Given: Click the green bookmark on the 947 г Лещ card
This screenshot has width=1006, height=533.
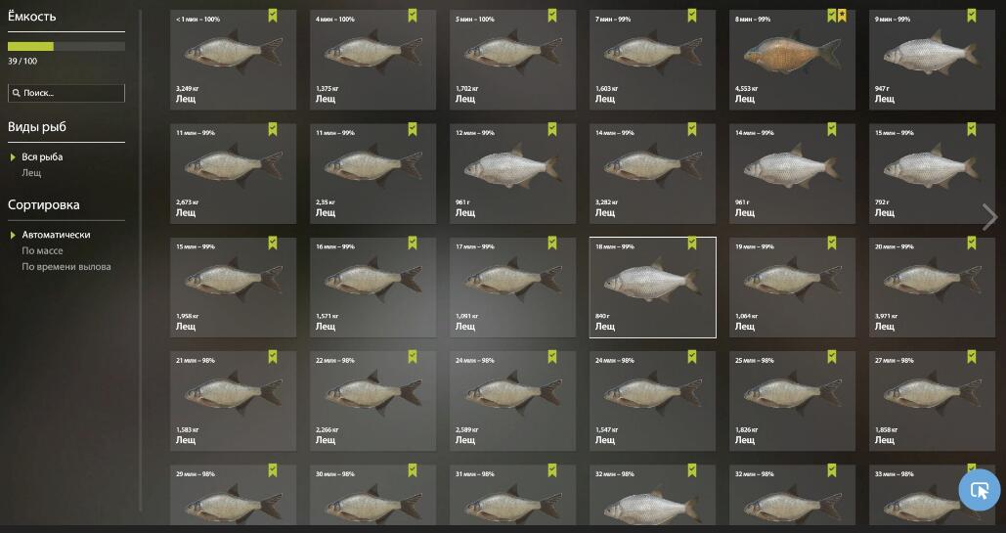Looking at the screenshot, I should pos(972,16).
